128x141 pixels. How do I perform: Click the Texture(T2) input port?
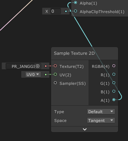[x=55, y=66]
